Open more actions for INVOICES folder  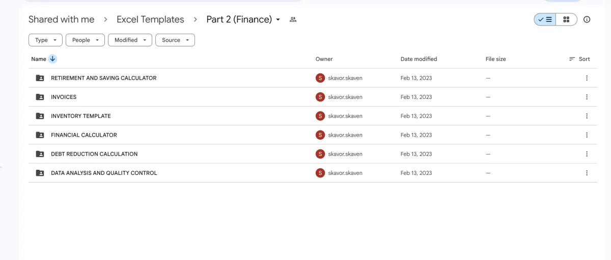(x=587, y=97)
